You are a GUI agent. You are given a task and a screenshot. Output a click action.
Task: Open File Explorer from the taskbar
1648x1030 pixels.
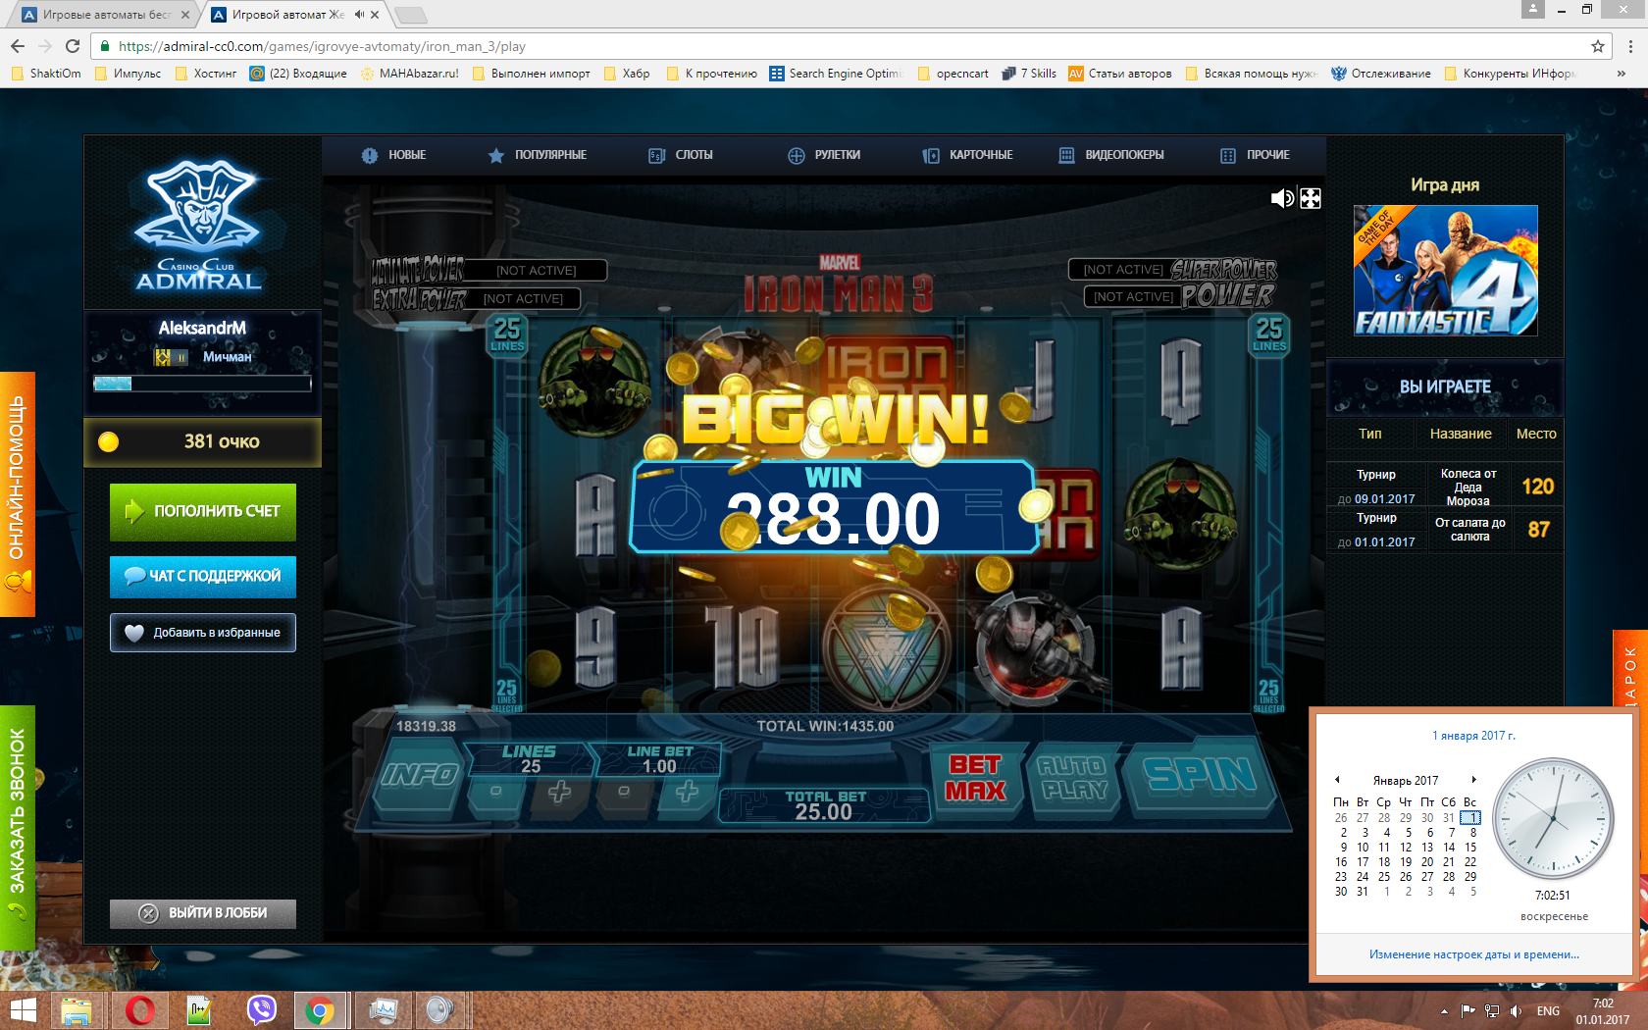pyautogui.click(x=76, y=1010)
